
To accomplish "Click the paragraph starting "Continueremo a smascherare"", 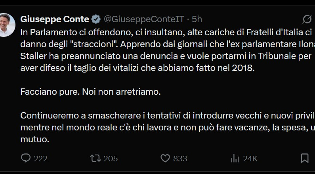I will point(158,128).
